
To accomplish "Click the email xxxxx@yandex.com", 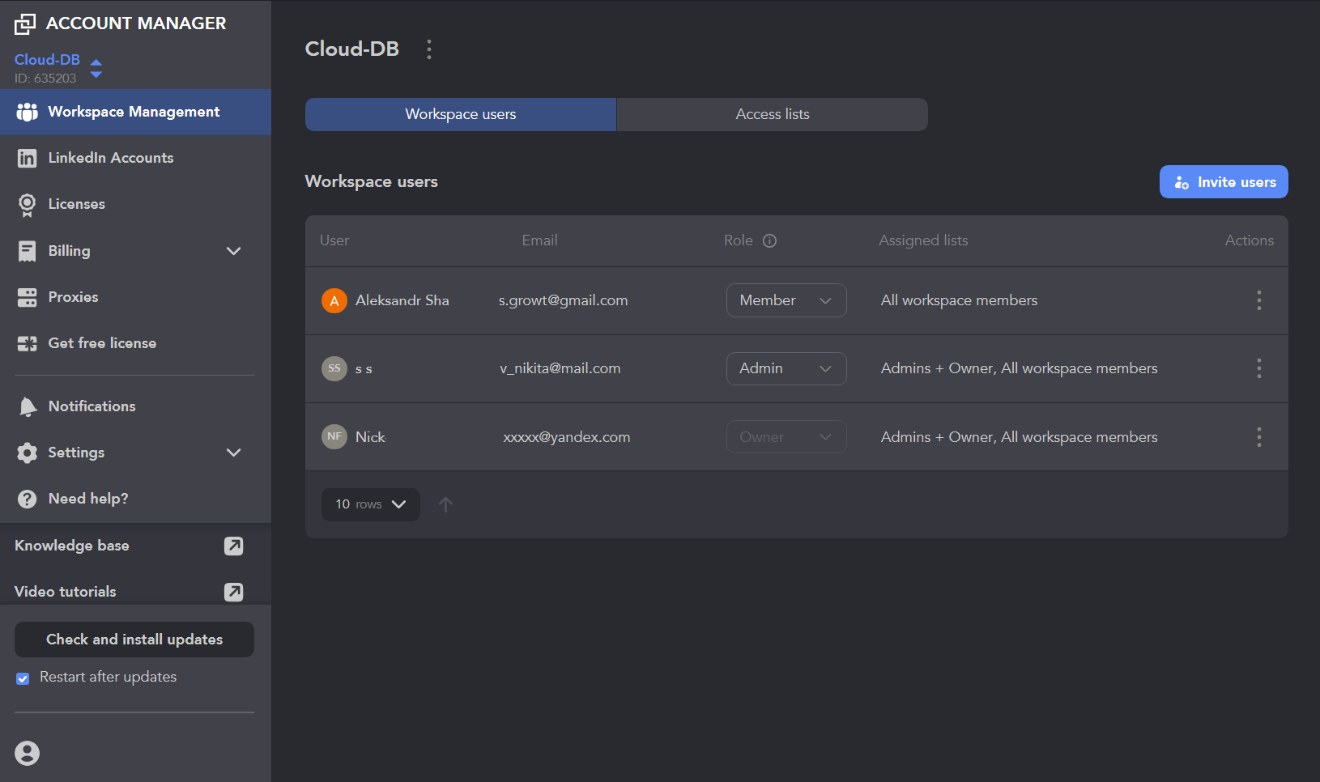I will (567, 437).
